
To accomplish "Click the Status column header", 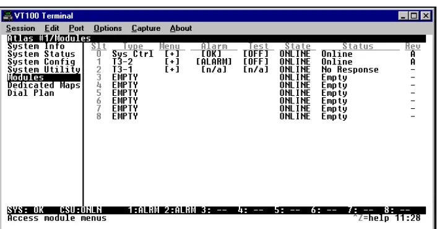I will click(x=358, y=46).
